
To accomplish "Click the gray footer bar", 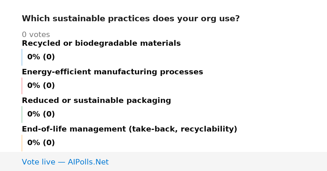I will click(x=163, y=161).
